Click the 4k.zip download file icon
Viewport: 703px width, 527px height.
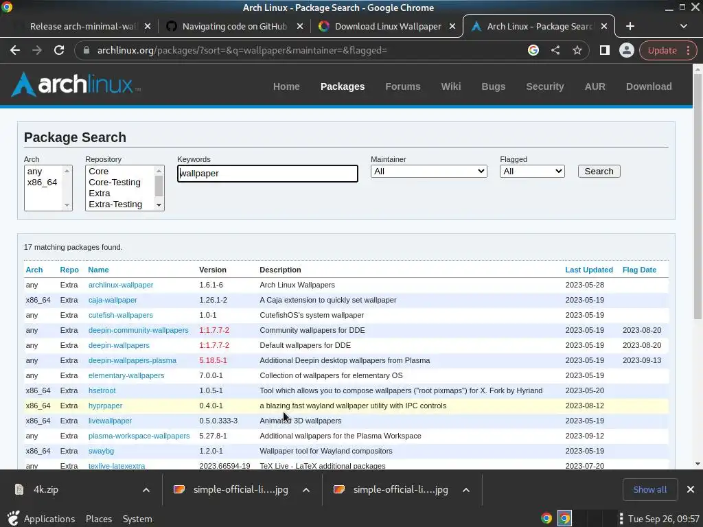tap(19, 489)
